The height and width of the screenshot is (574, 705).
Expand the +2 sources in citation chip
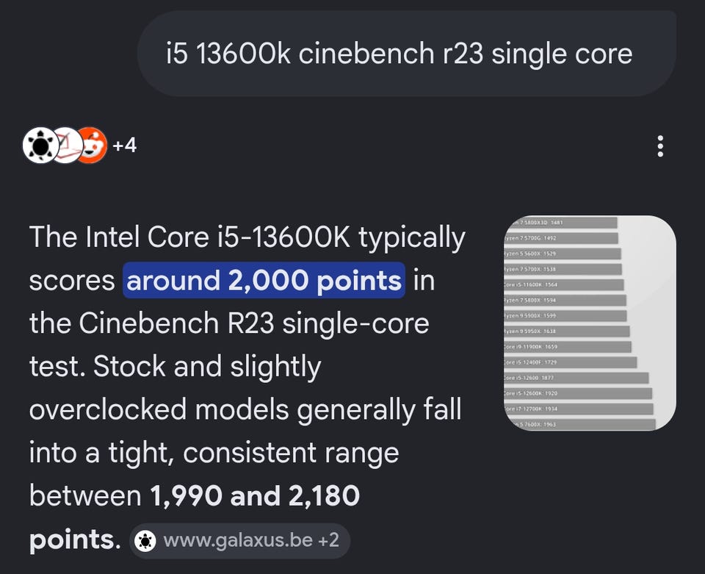(x=329, y=540)
